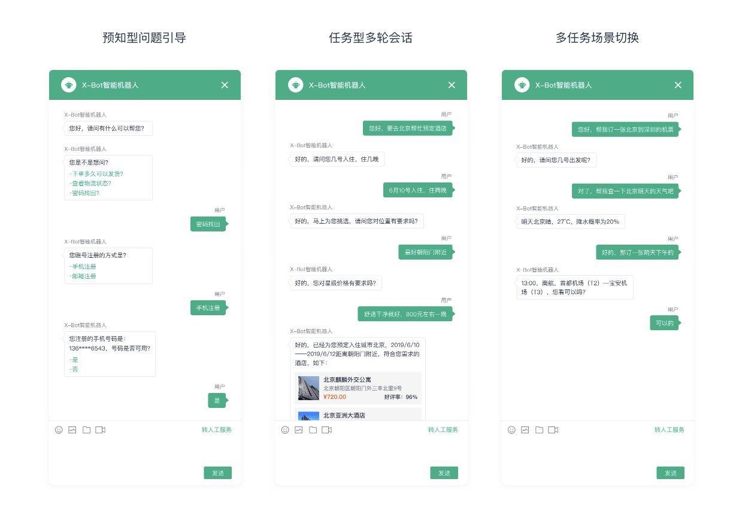Pick the 邮箱注册 option in the bot reply

pos(83,276)
